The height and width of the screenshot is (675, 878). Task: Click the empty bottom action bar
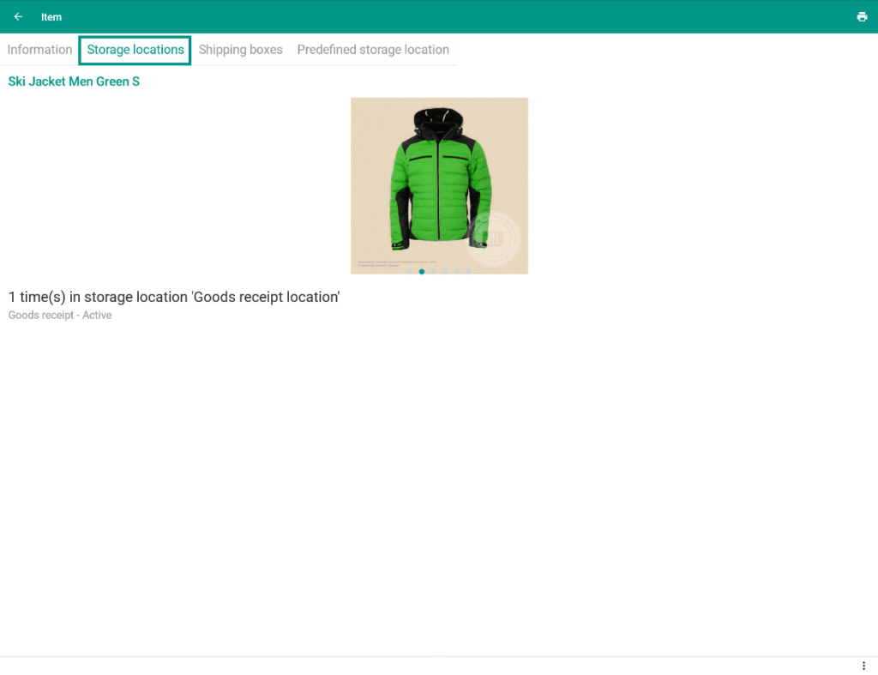429,666
